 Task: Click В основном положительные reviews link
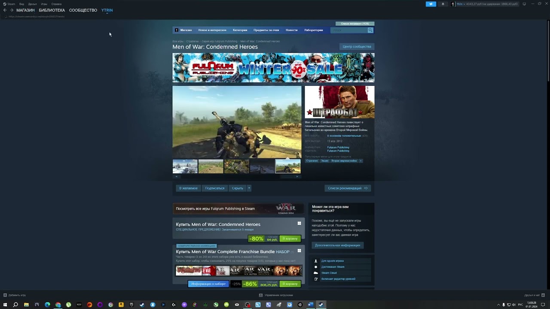click(x=344, y=136)
